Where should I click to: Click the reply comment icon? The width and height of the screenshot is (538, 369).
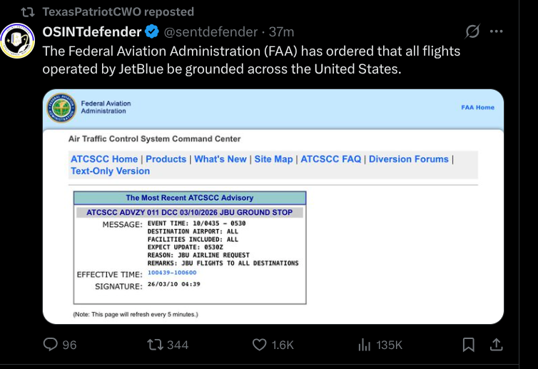tap(51, 345)
